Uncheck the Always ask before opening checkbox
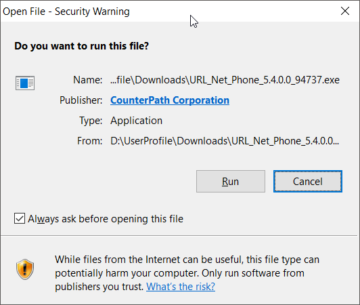Screen dimensions: 360x305 20,218
